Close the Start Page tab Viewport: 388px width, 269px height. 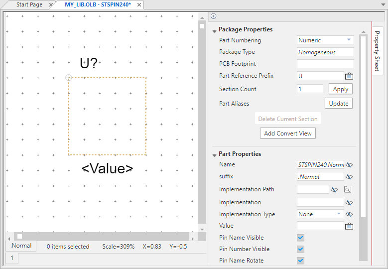51,5
